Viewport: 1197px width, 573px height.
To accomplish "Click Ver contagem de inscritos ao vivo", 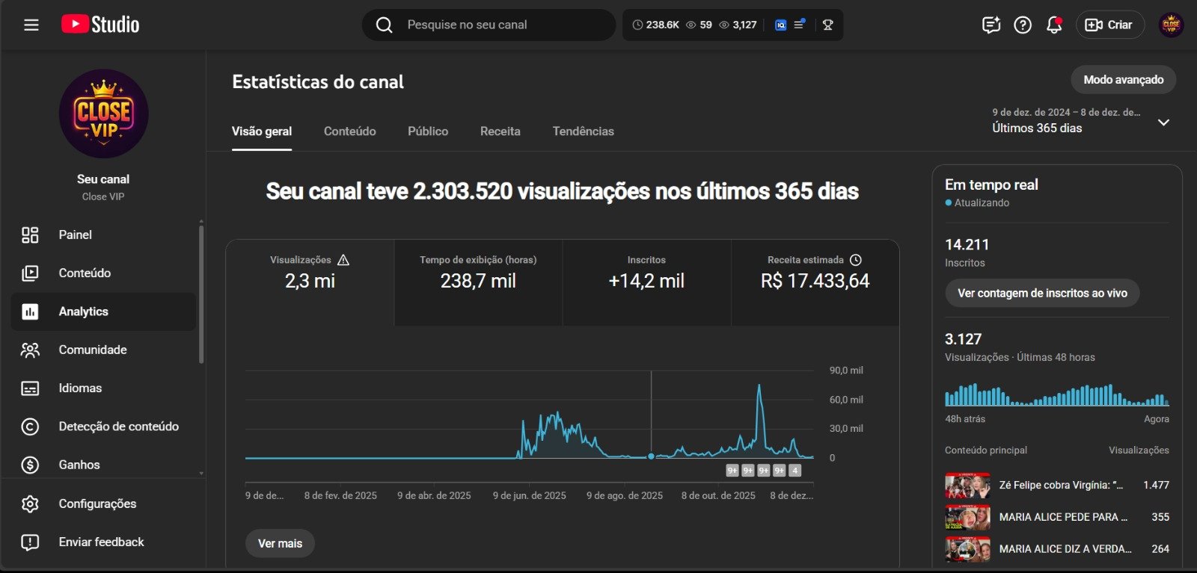I will (x=1042, y=294).
